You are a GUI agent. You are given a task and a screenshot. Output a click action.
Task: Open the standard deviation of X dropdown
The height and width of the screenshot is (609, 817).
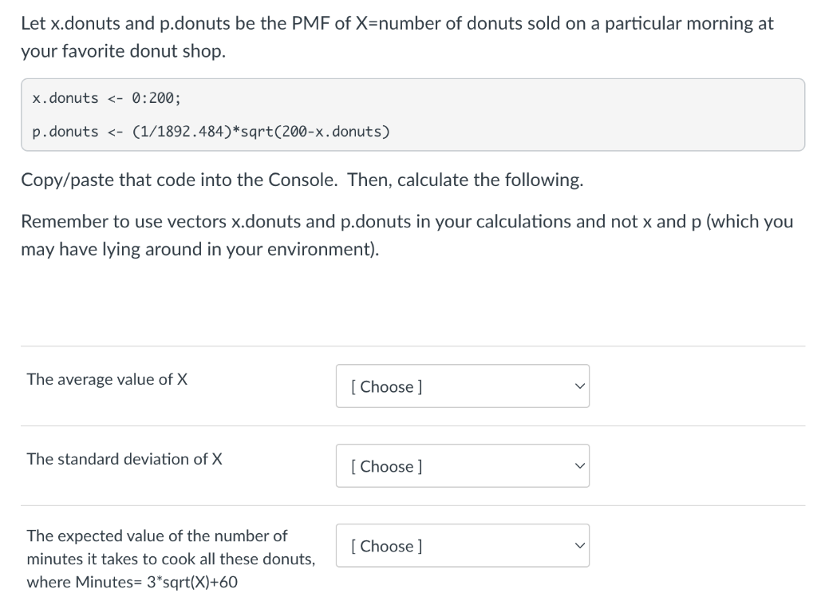point(461,465)
